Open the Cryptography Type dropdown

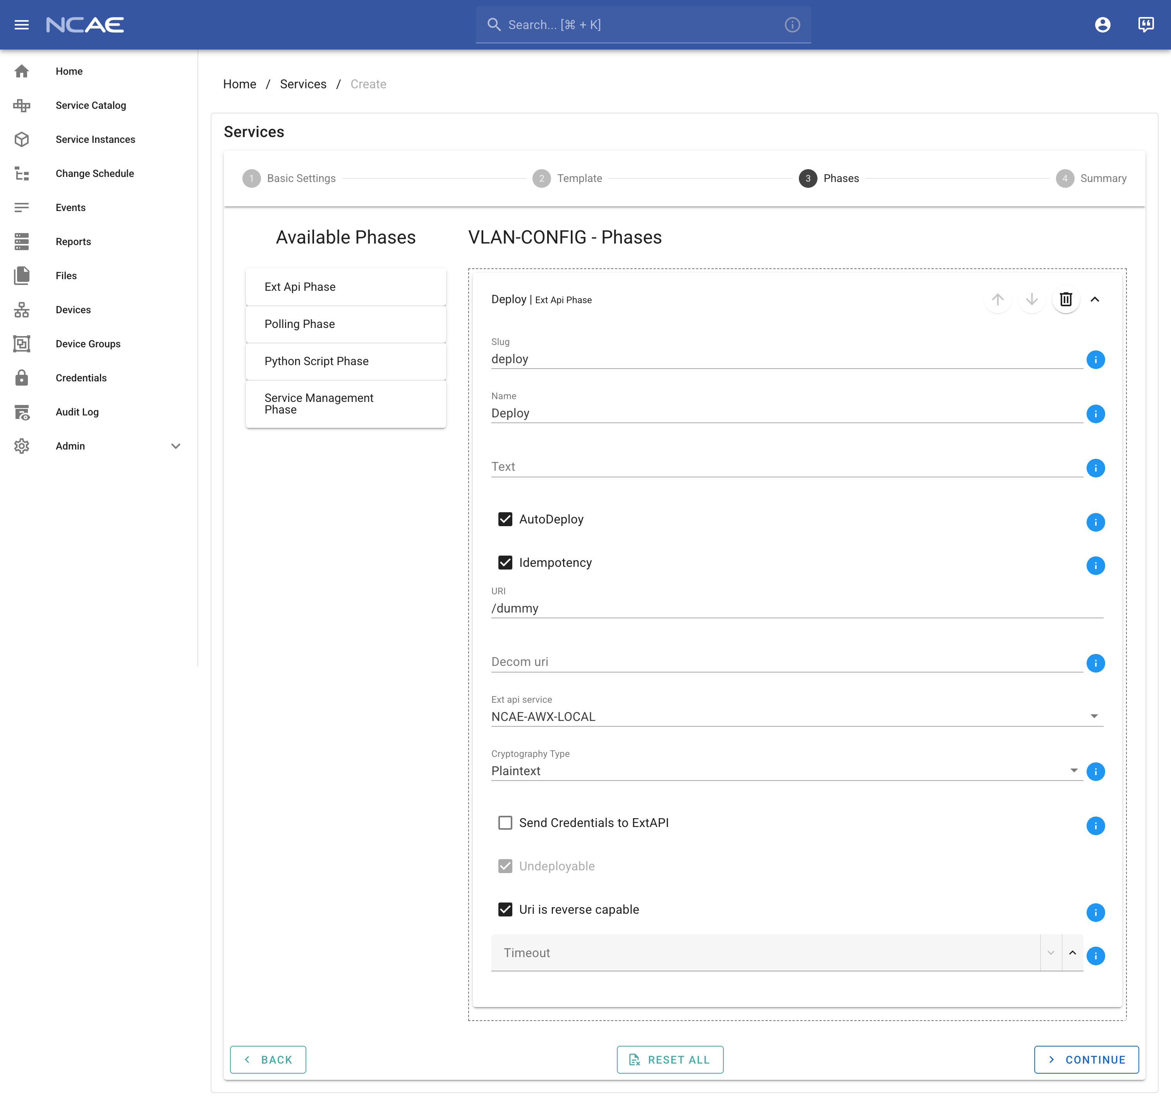tap(787, 771)
